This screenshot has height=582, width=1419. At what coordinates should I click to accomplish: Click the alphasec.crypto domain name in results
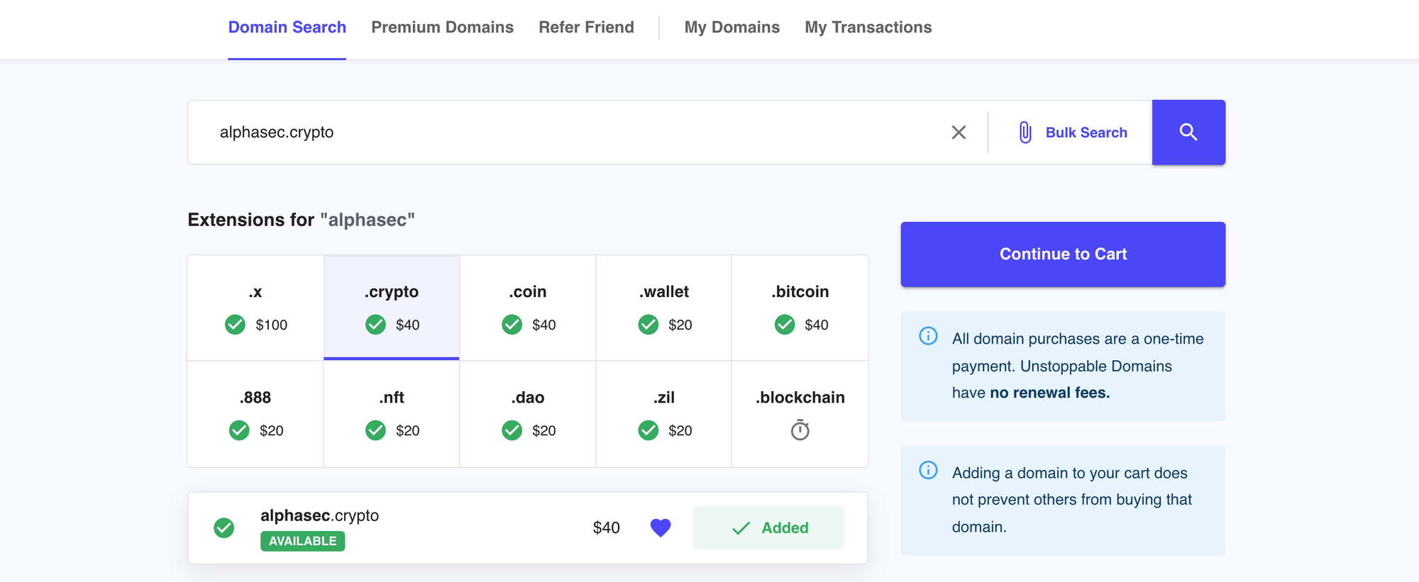point(319,515)
